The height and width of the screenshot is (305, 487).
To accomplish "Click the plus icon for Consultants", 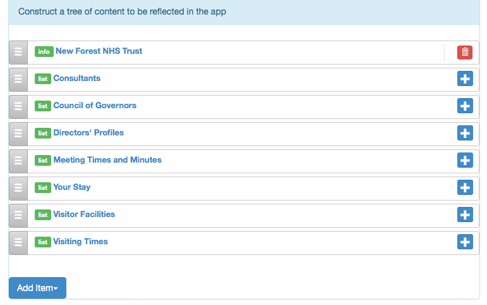I will (465, 78).
